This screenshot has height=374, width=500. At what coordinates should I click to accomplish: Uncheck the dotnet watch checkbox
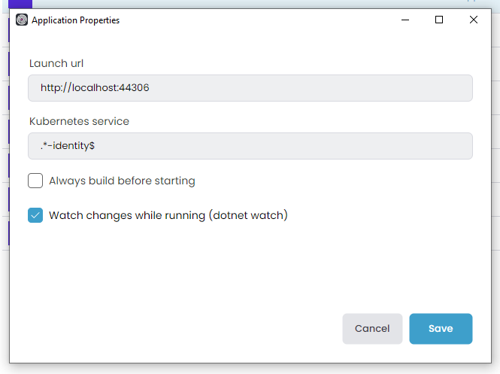(35, 215)
